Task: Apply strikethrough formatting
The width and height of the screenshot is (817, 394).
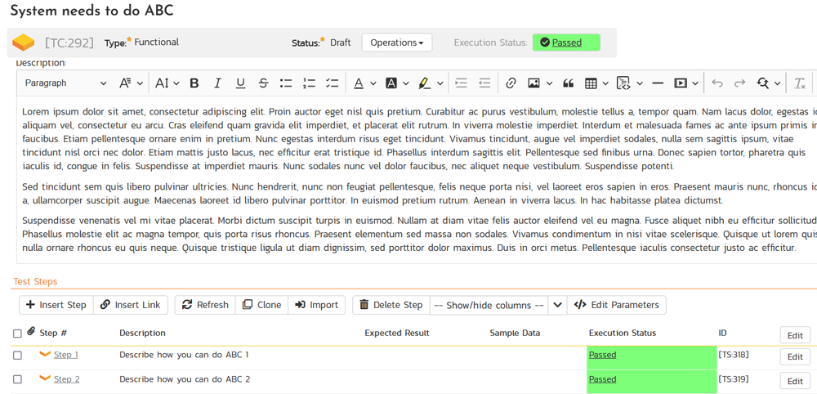Action: [263, 83]
